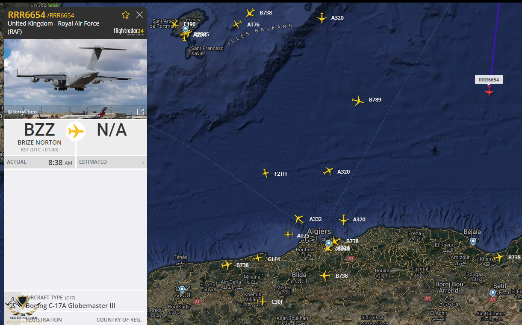This screenshot has width=522, height=325.
Task: Select the B789 aircraft icon
Action: click(x=358, y=101)
